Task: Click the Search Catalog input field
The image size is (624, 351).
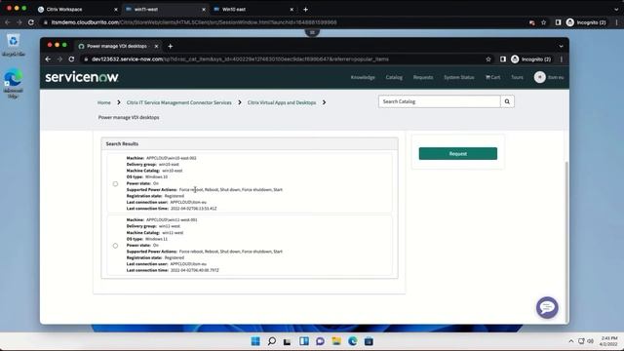Action: point(440,101)
